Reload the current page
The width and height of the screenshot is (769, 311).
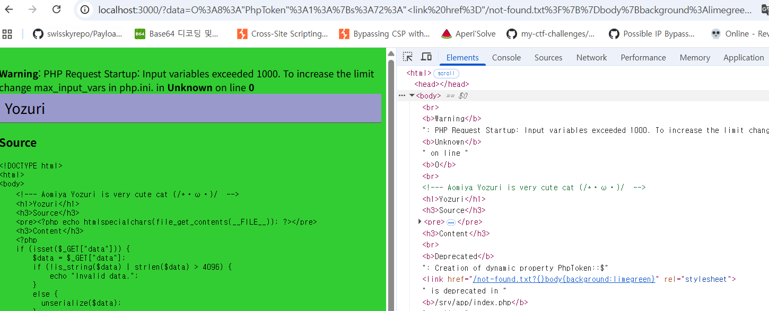pos(56,10)
